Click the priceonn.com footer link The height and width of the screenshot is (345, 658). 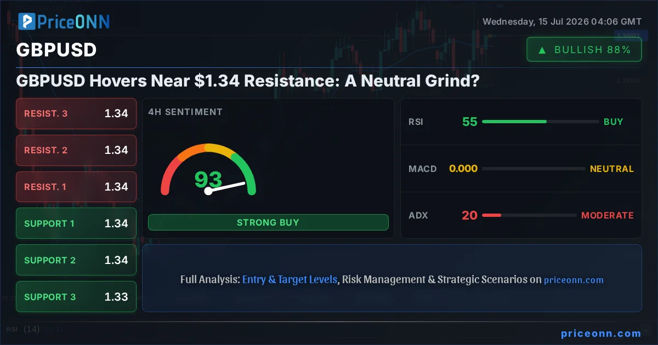(x=602, y=333)
